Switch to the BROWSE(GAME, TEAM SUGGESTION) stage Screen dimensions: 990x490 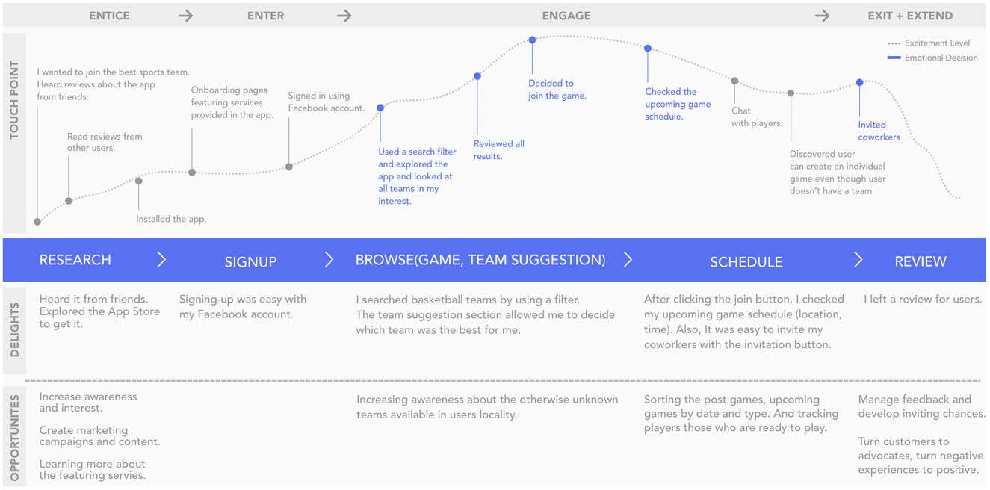480,260
